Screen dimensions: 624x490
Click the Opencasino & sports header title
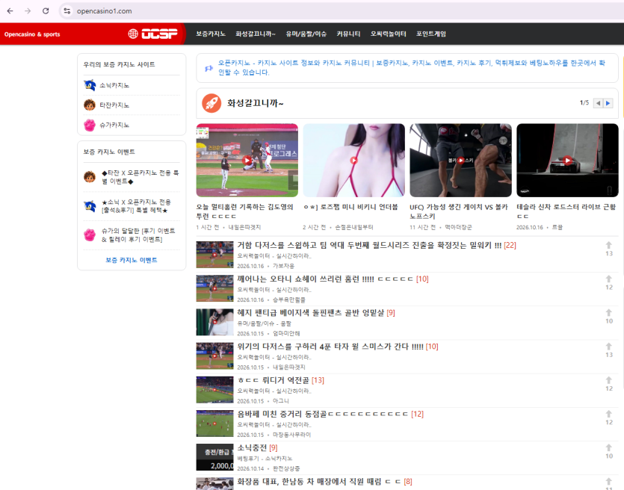(32, 34)
